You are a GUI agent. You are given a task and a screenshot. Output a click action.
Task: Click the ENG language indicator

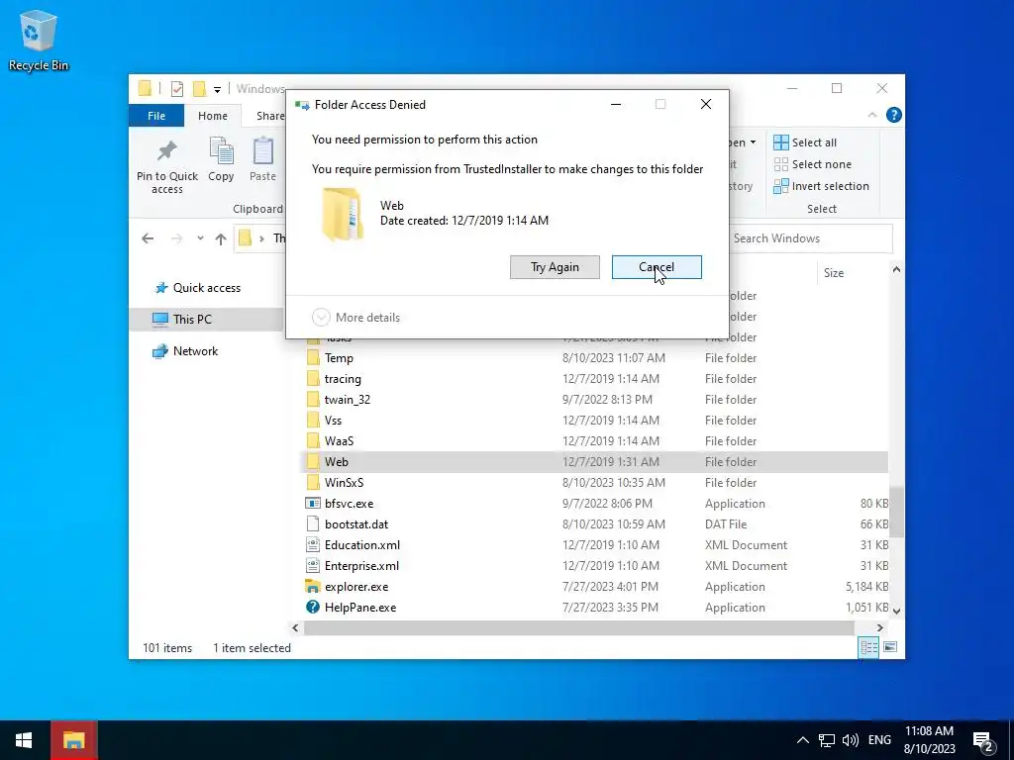879,740
